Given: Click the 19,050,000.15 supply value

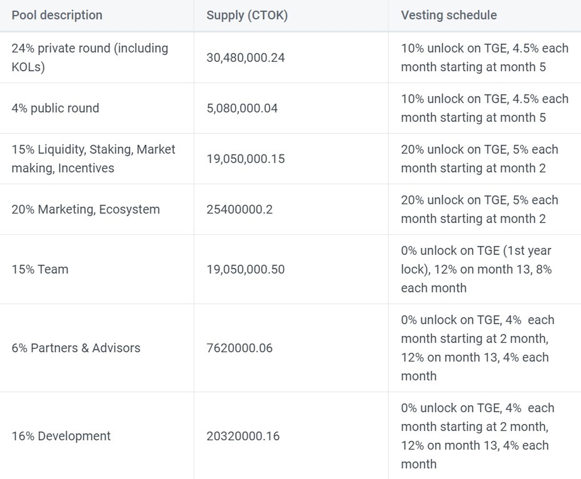Looking at the screenshot, I should (245, 159).
